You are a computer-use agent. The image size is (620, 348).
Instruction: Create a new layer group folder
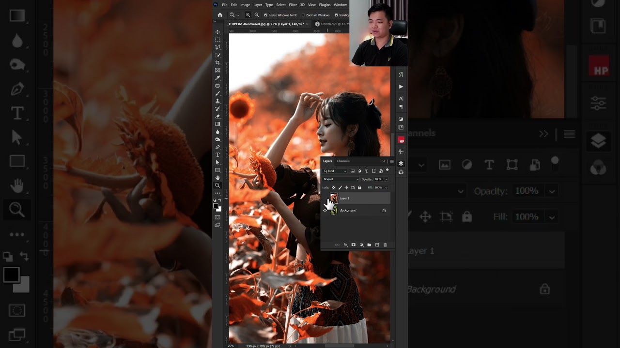[x=369, y=245]
